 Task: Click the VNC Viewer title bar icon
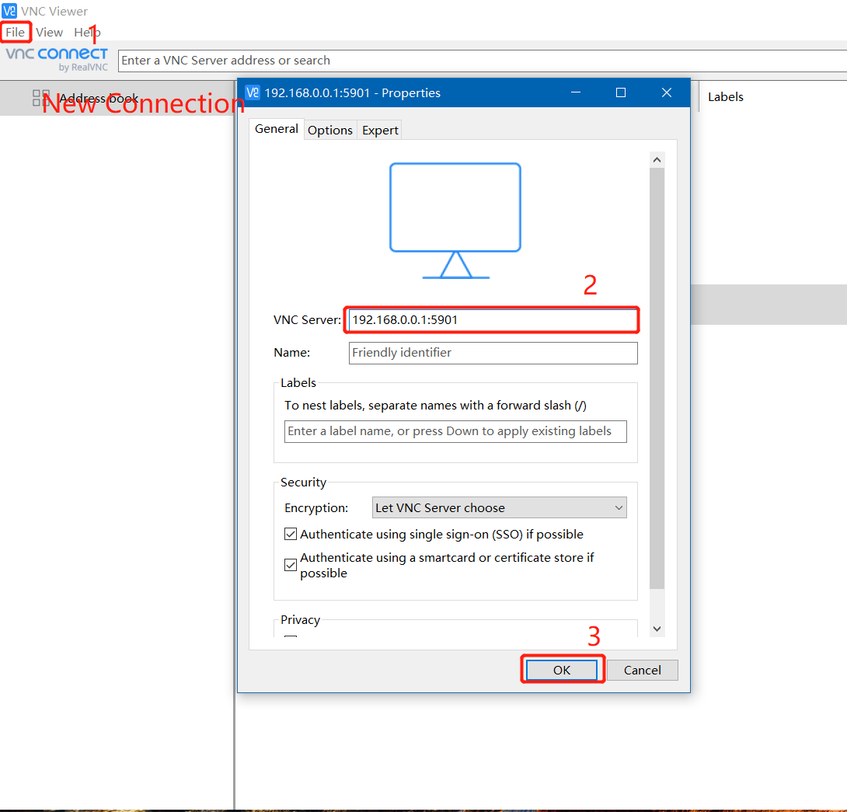9,11
